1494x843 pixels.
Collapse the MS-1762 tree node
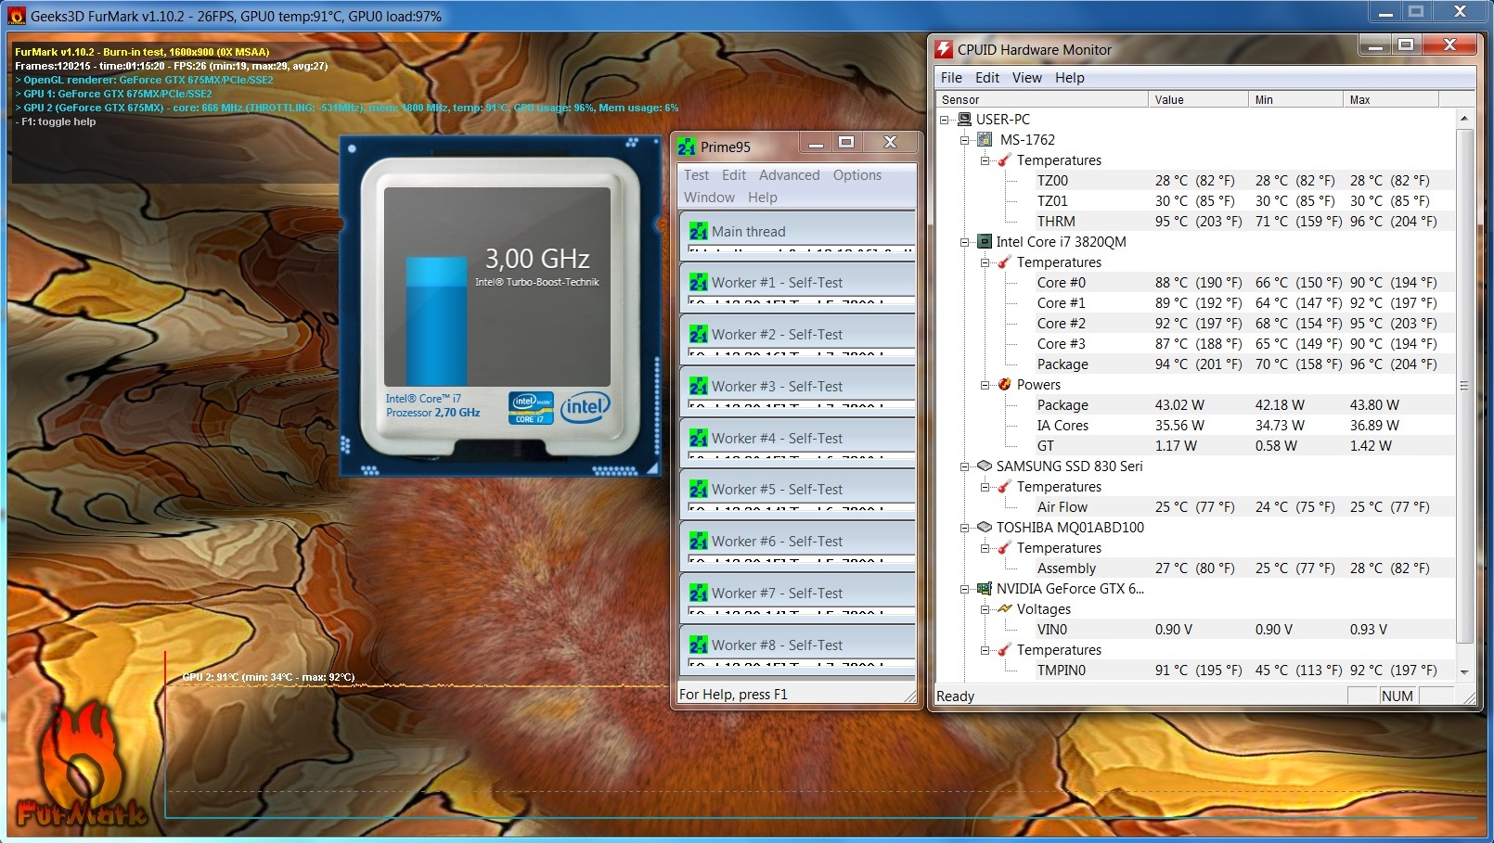pos(965,140)
